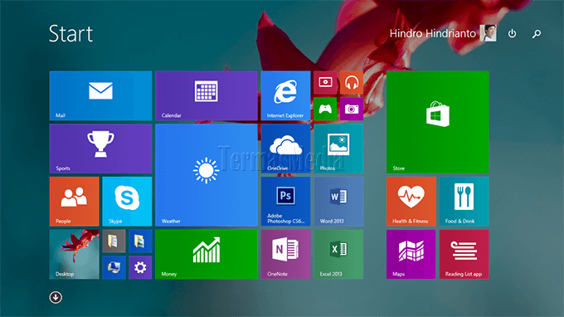
Task: Open the small Music headphones tile
Action: (352, 82)
